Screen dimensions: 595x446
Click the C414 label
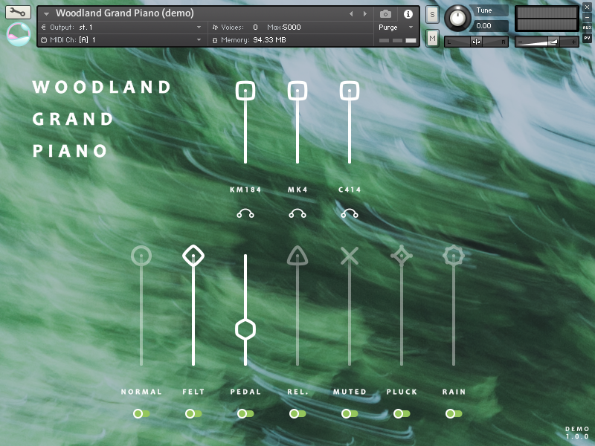coord(349,190)
